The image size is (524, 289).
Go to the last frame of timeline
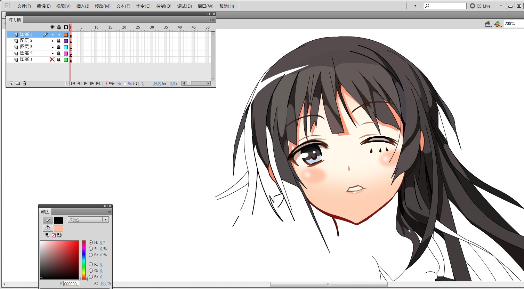[98, 83]
